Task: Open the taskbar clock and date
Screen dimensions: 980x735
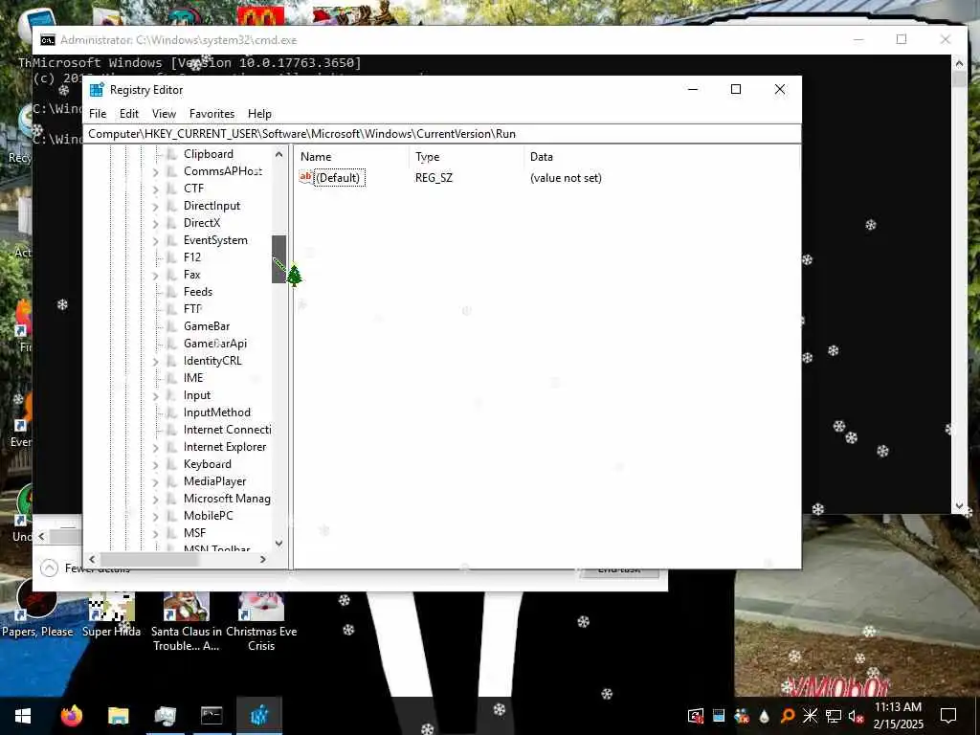Action: point(898,716)
